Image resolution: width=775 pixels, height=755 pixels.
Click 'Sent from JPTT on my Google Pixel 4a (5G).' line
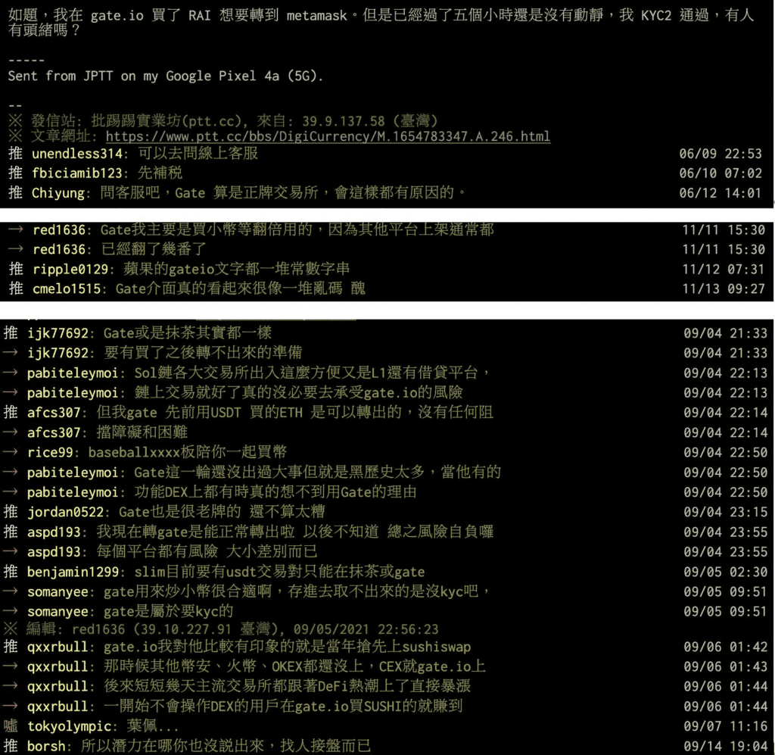click(165, 76)
